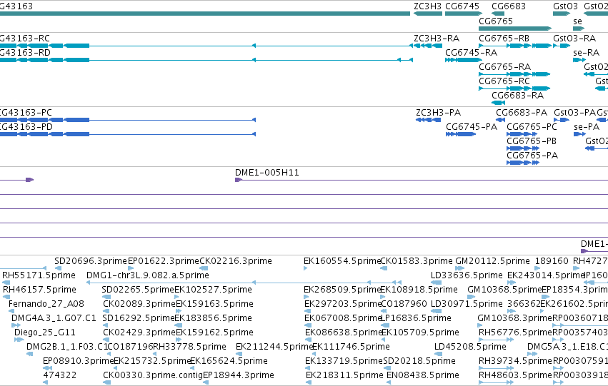Click transcript CG6745-RA
Viewport: 608px width, 386px height.
(464, 60)
